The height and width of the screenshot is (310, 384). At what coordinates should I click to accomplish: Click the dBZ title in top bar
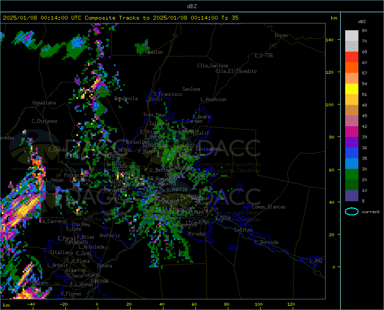[192, 6]
